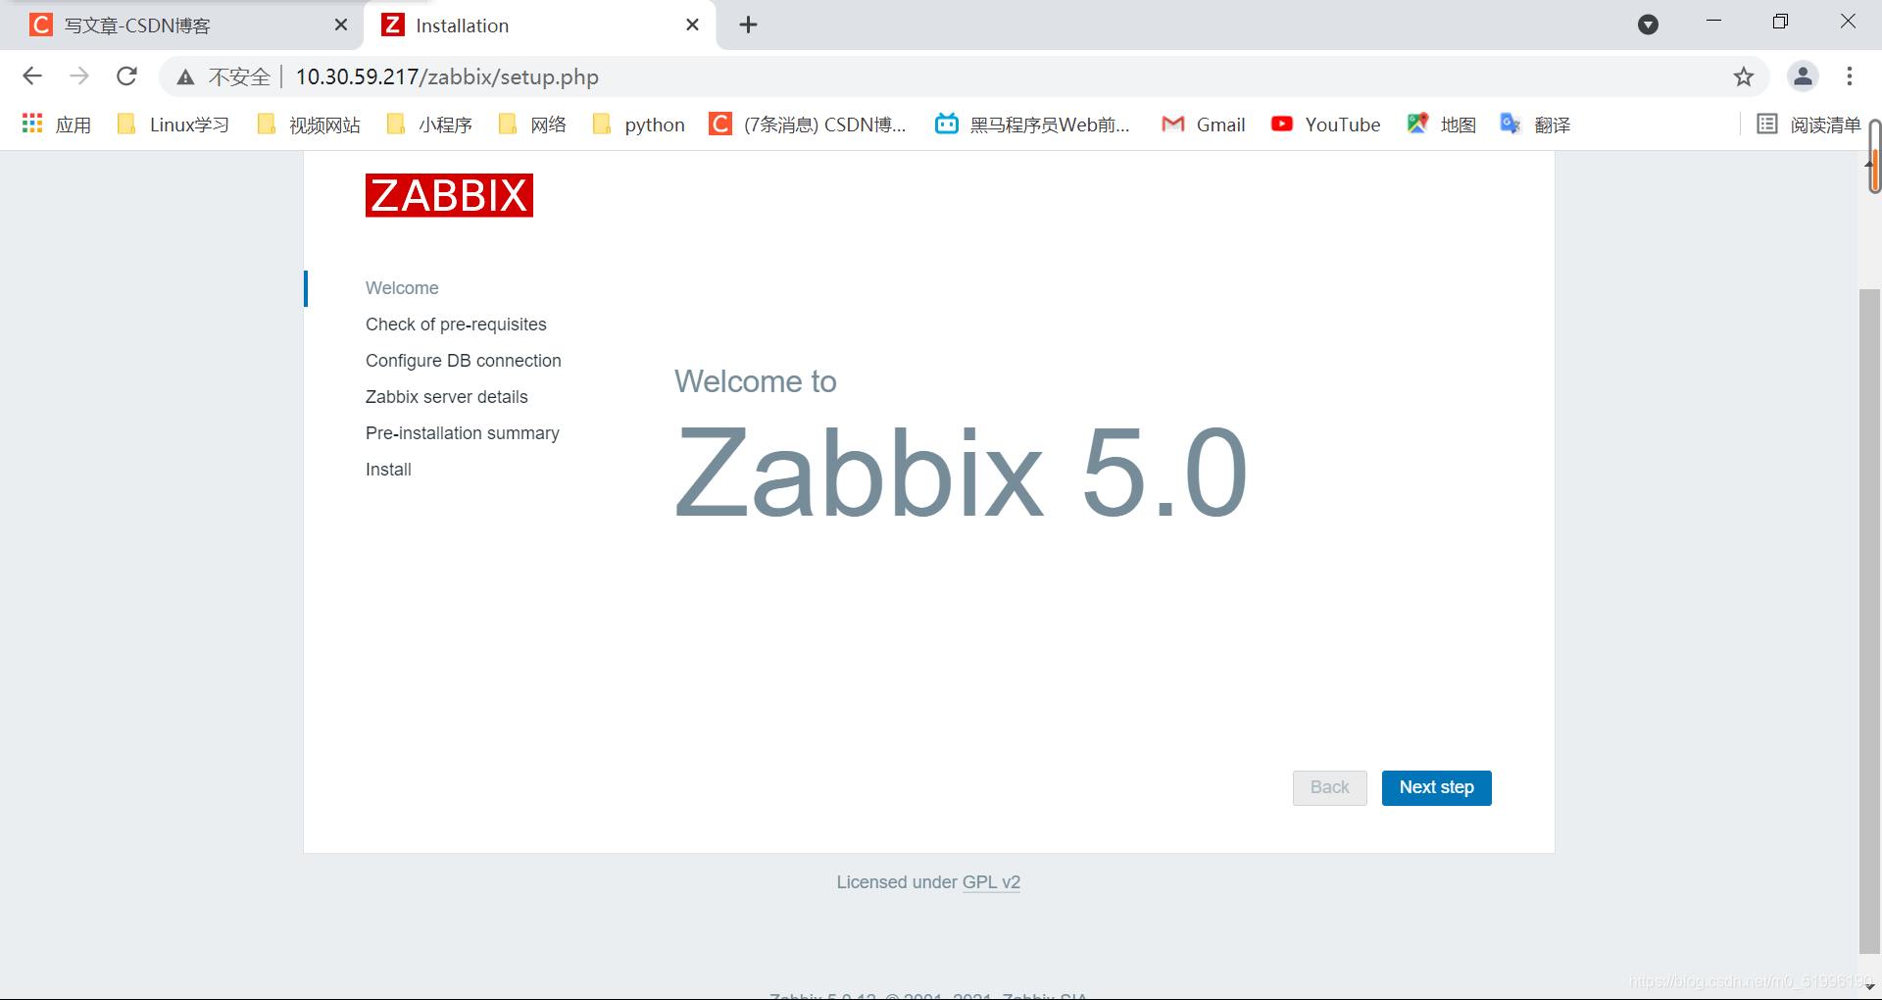Open Chrome three-dot menu
Image resolution: width=1882 pixels, height=1000 pixels.
pyautogui.click(x=1850, y=76)
